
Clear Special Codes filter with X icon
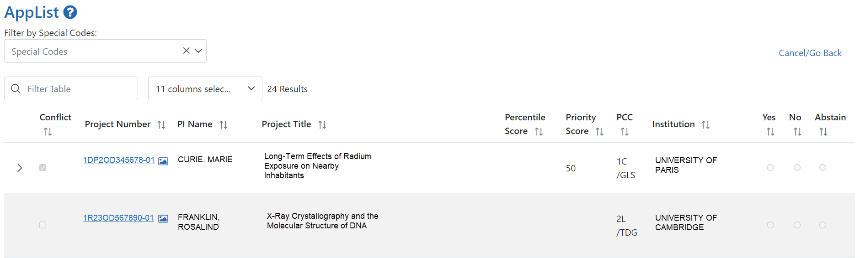[x=186, y=51]
